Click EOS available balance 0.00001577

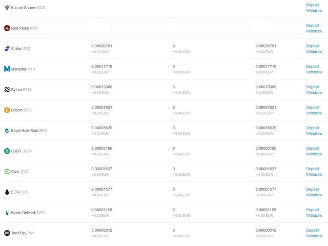[x=101, y=190]
